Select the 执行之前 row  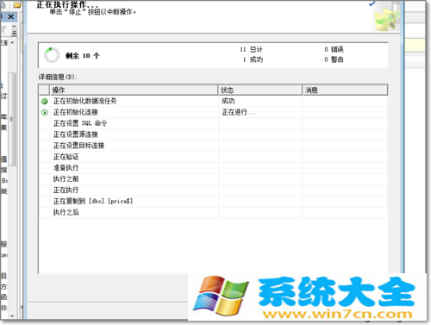point(213,179)
